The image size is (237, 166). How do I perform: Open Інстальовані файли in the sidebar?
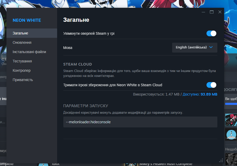coord(29,52)
